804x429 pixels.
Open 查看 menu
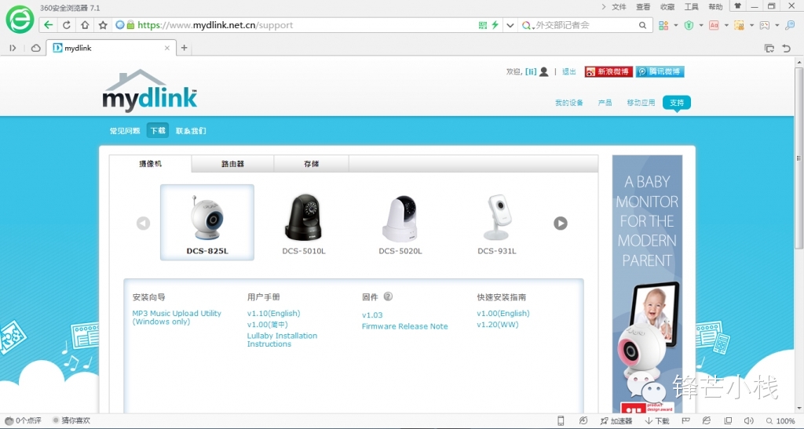tap(643, 6)
